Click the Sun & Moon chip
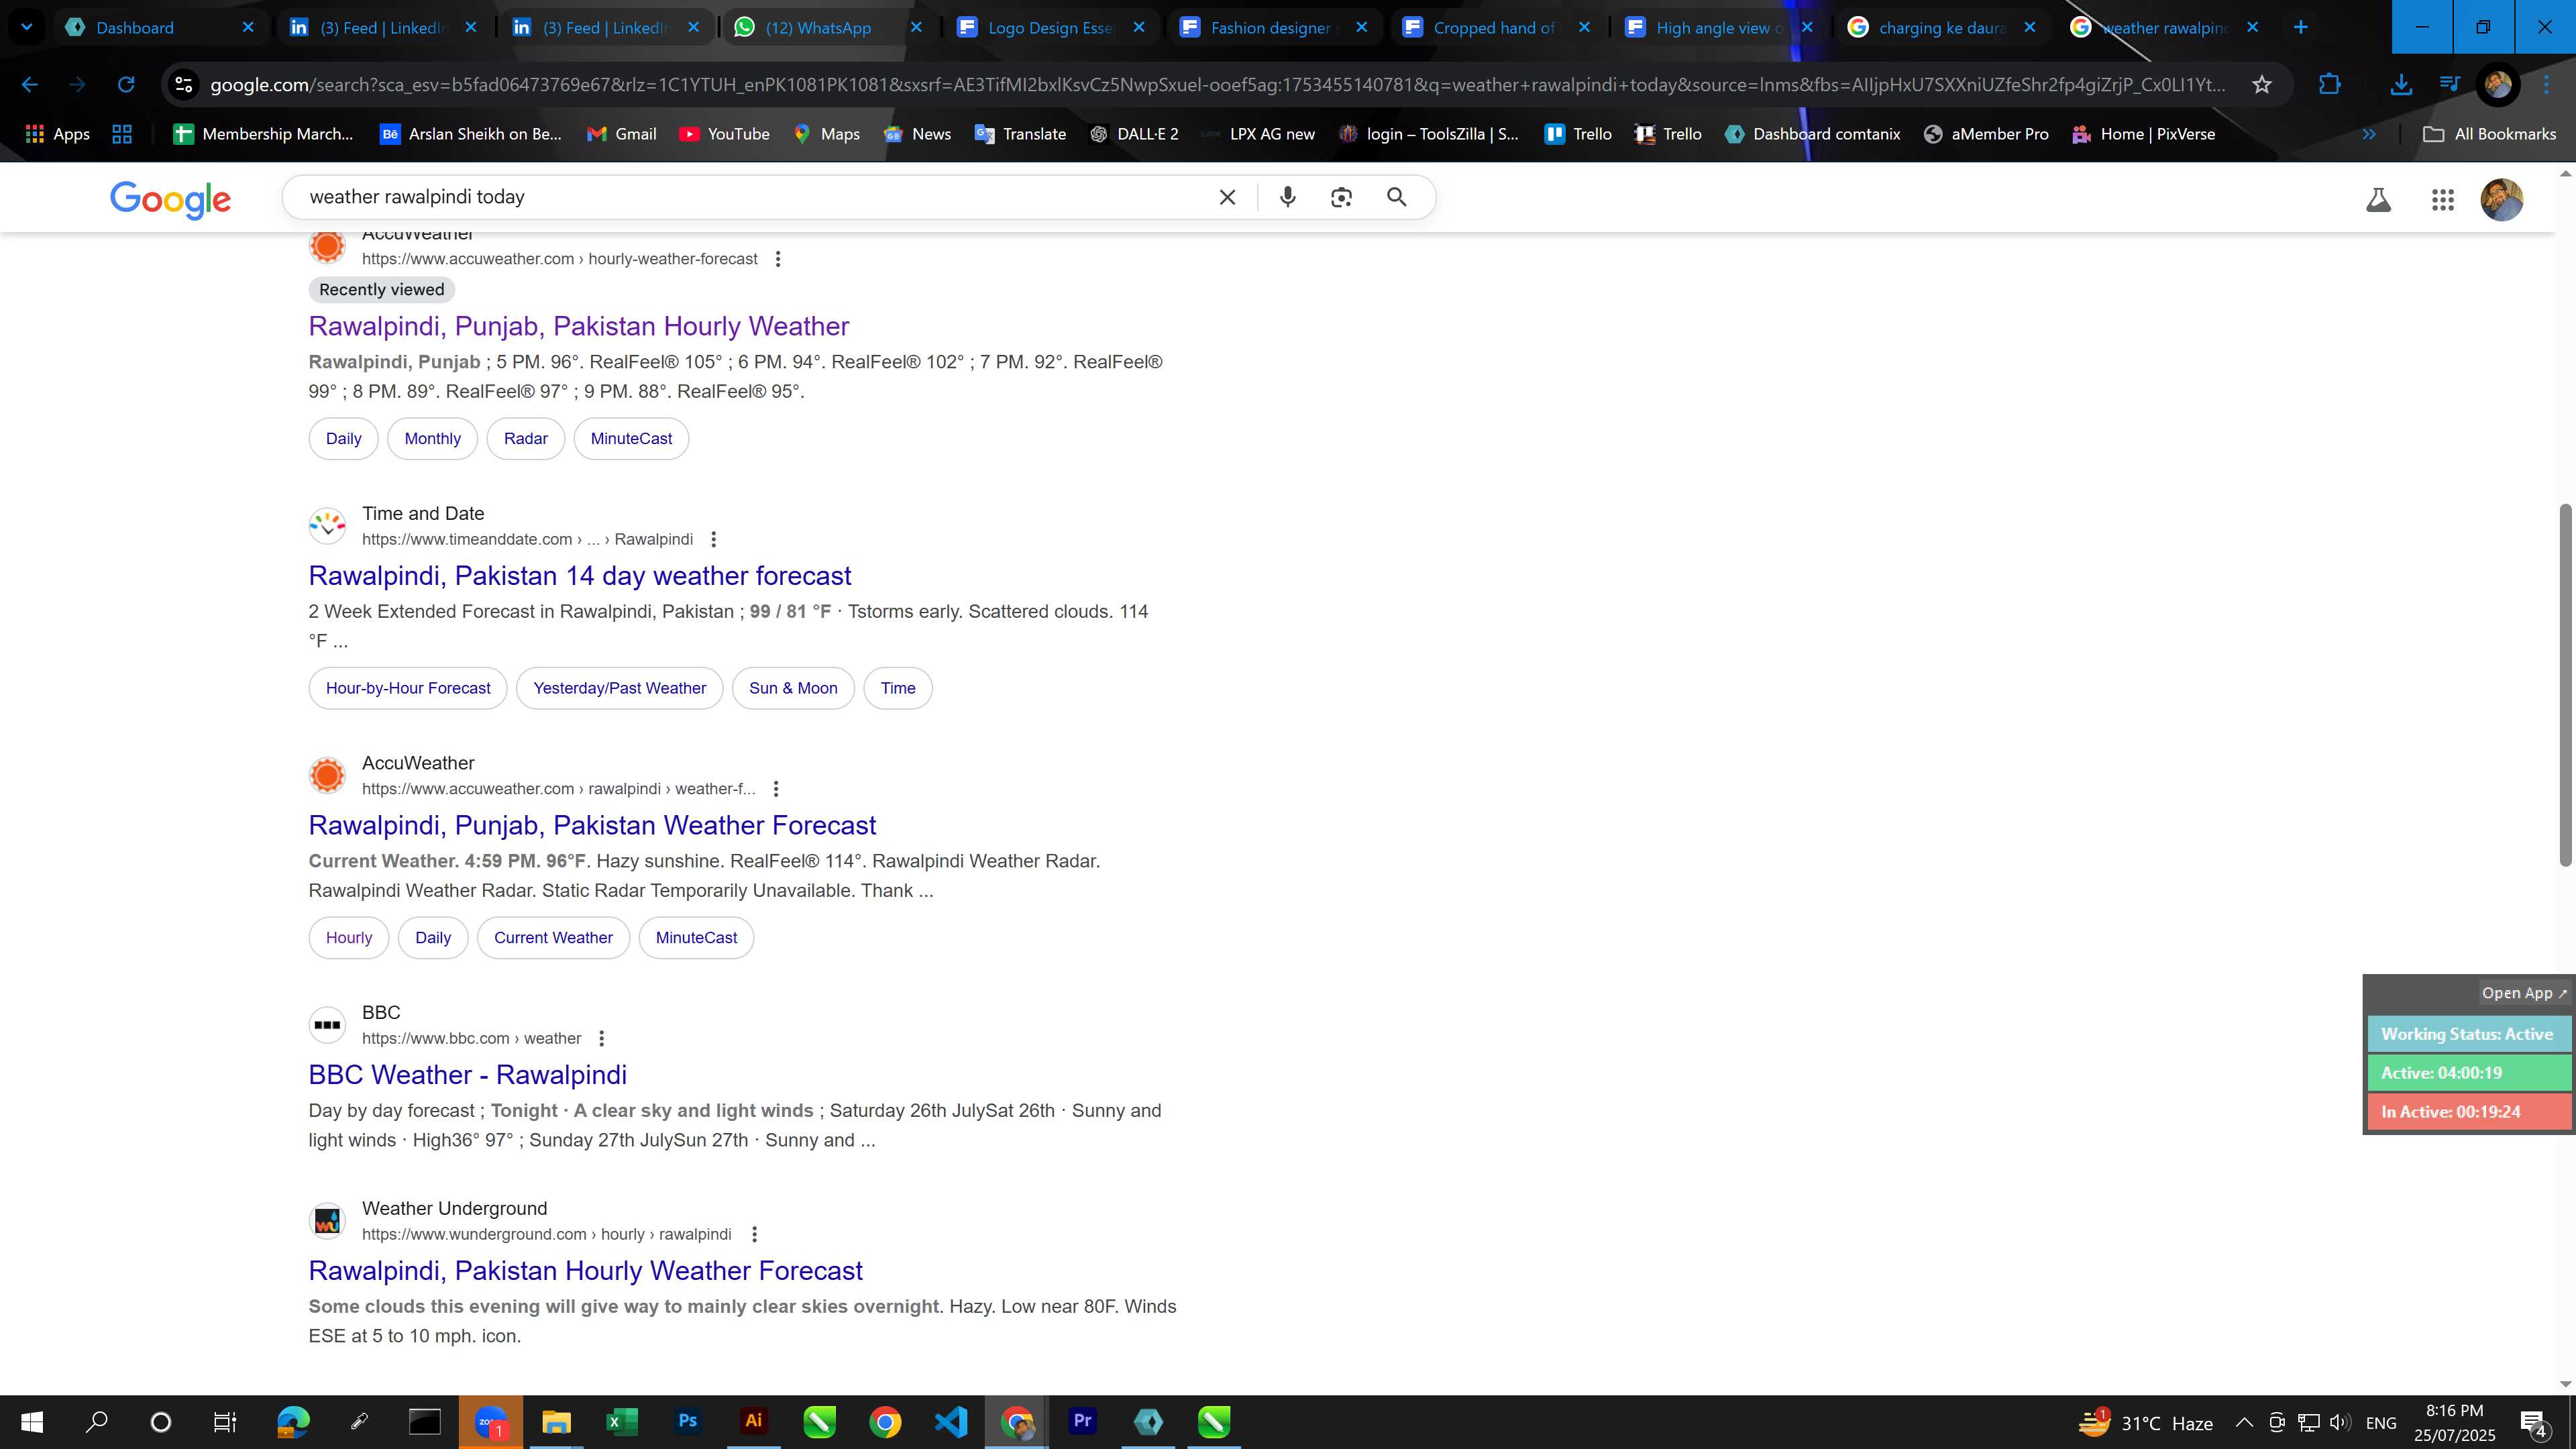Screen dimensions: 2576x1449 pyautogui.click(x=793, y=689)
